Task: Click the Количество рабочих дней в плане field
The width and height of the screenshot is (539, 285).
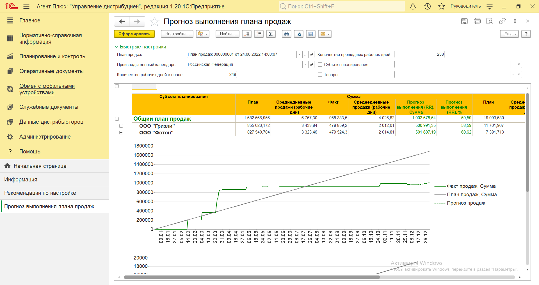Action: pyautogui.click(x=212, y=74)
